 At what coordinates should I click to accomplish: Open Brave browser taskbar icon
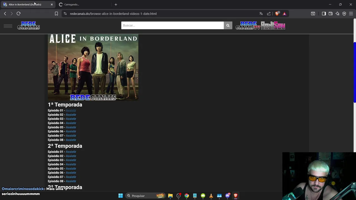click(x=236, y=196)
